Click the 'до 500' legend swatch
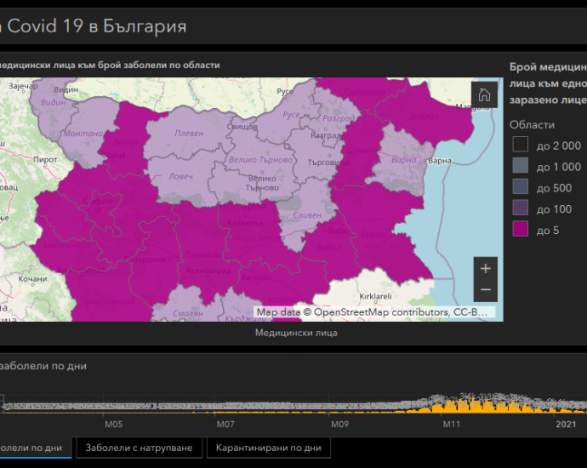 [x=521, y=186]
